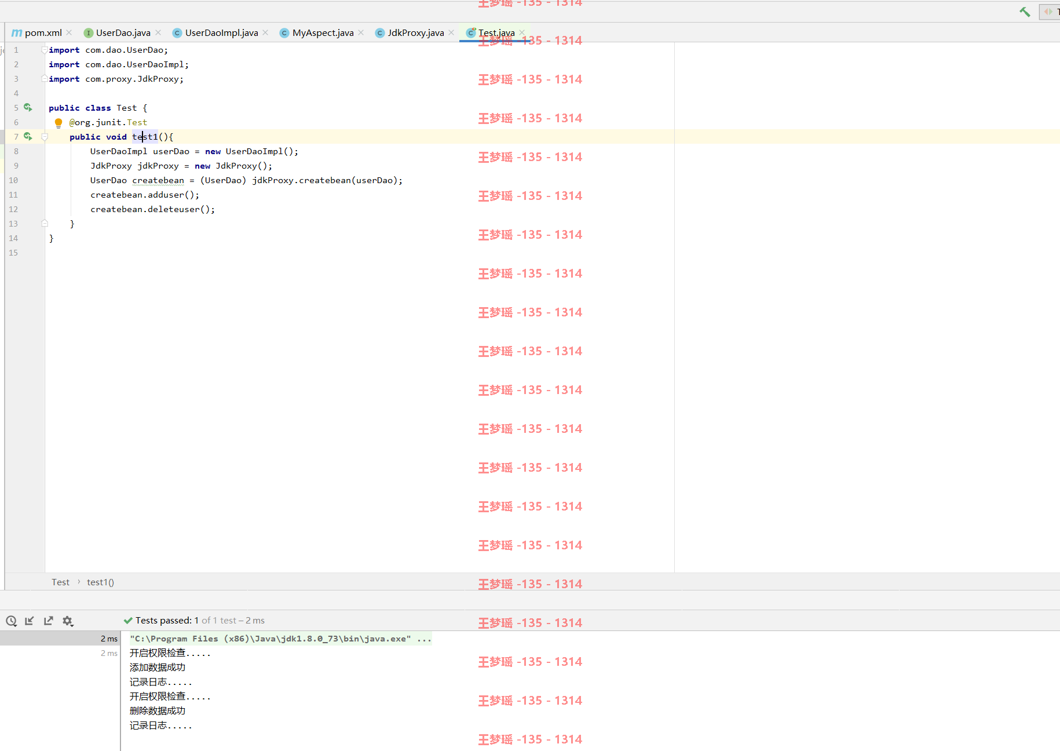Close the JdkProxy.java tab

(451, 33)
